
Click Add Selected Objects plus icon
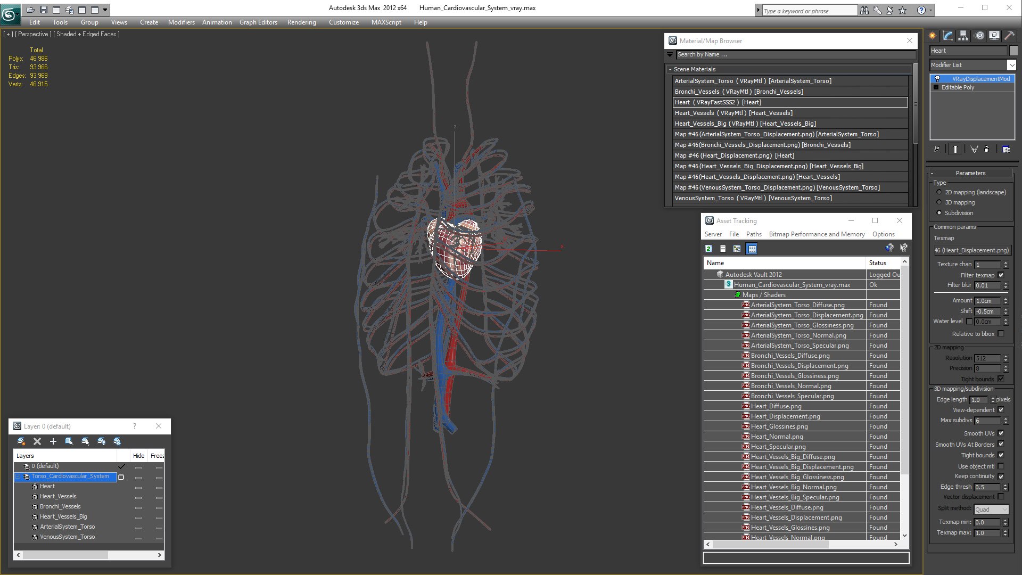(53, 441)
